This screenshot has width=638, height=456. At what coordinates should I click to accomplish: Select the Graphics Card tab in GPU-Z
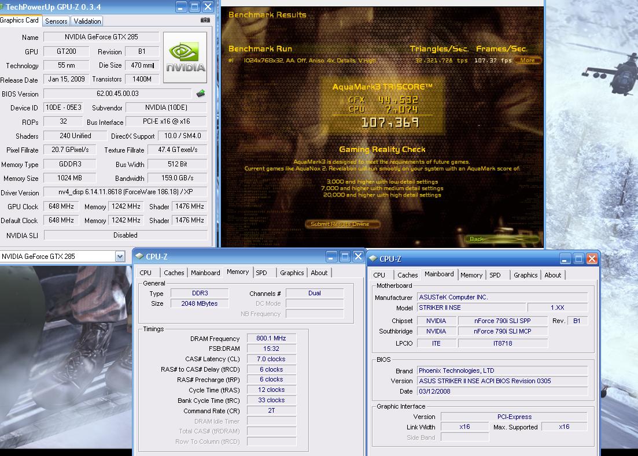click(x=20, y=20)
